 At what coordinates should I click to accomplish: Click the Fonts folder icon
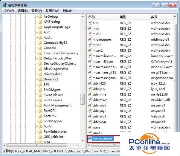tap(40, 126)
